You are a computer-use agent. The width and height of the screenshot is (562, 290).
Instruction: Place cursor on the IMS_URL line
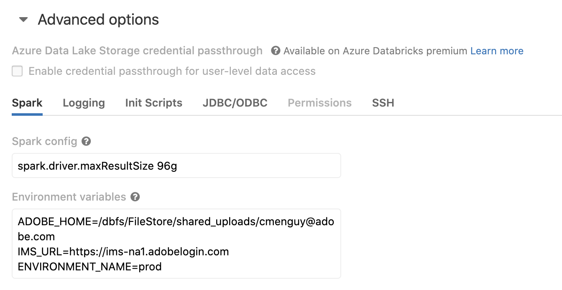coord(123,252)
